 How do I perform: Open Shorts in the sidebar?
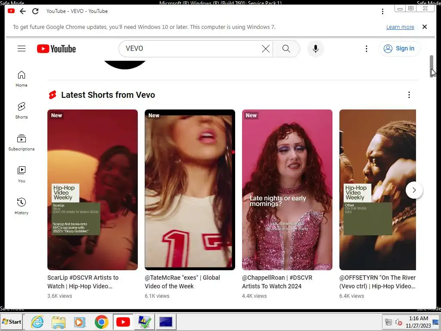22,111
